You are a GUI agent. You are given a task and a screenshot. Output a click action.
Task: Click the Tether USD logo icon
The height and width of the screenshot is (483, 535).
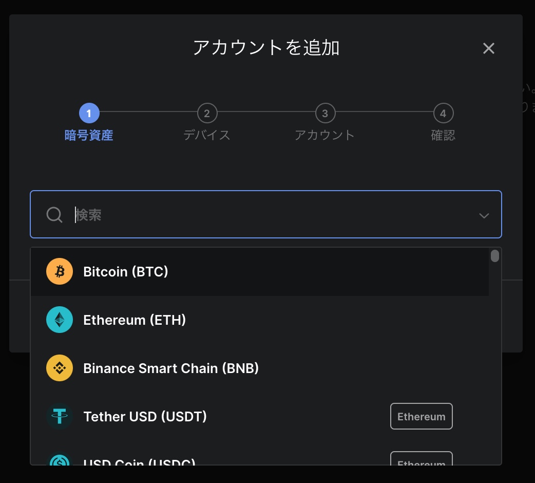tap(60, 416)
